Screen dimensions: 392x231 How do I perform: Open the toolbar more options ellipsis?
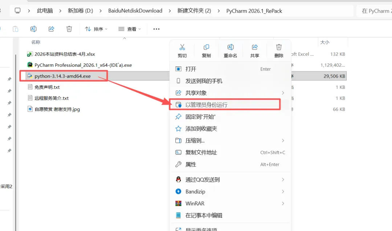click(156, 29)
